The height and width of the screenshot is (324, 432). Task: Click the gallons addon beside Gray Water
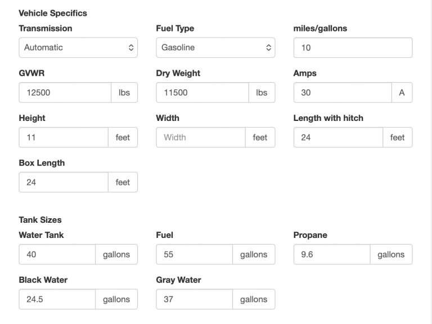pos(254,299)
